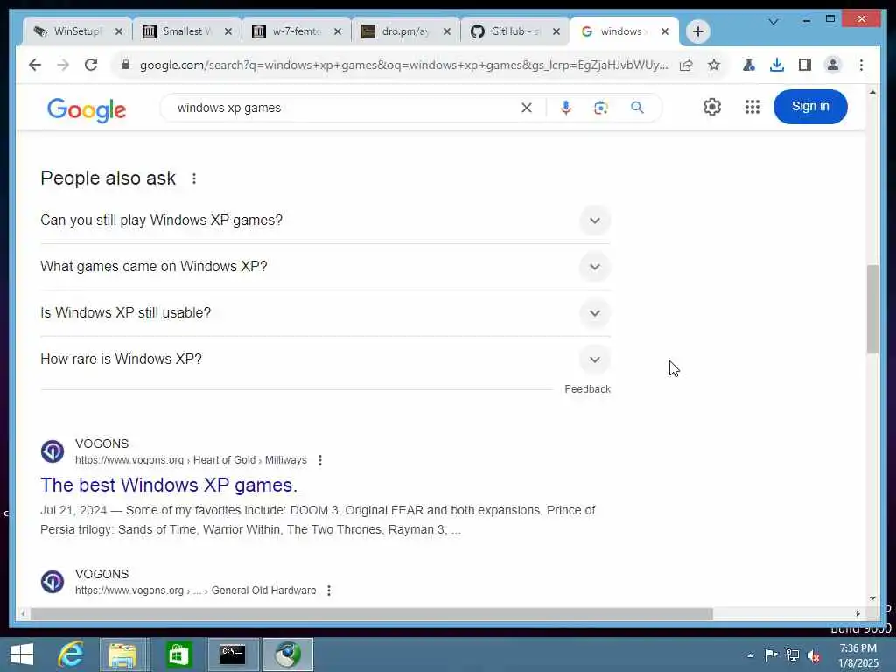
Task: Click the Feedback link
Action: point(587,389)
